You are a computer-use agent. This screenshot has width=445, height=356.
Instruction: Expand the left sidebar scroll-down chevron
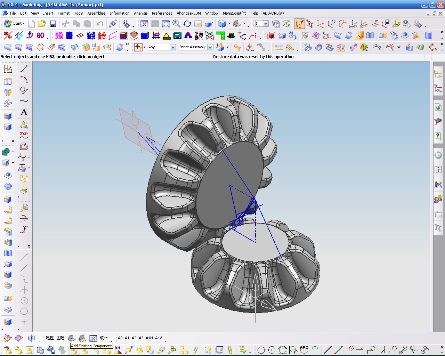(x=13, y=141)
